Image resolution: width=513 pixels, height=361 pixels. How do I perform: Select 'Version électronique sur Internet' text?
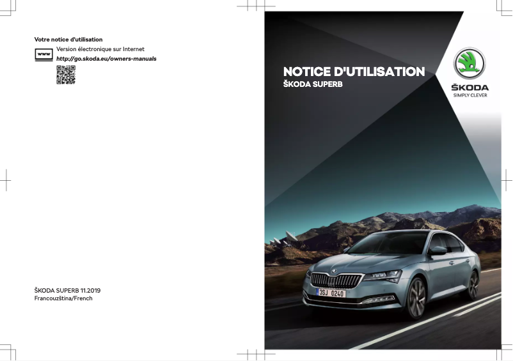100,49
